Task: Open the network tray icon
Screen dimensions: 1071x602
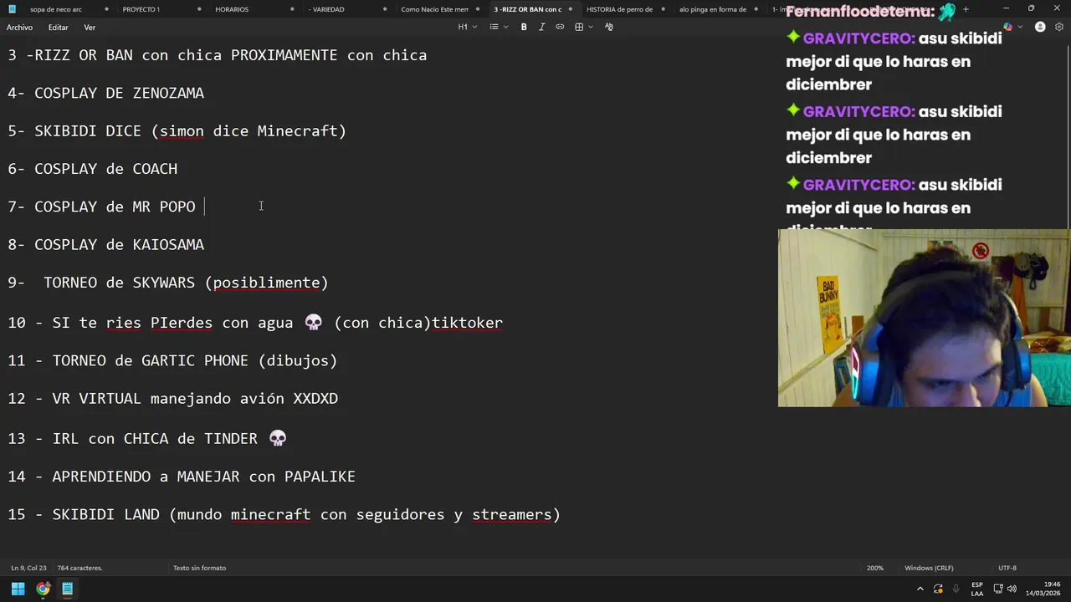Action: pos(998,589)
